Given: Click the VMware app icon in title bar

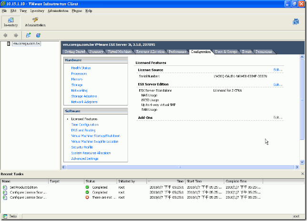Looking at the screenshot, I should (x=3, y=4).
